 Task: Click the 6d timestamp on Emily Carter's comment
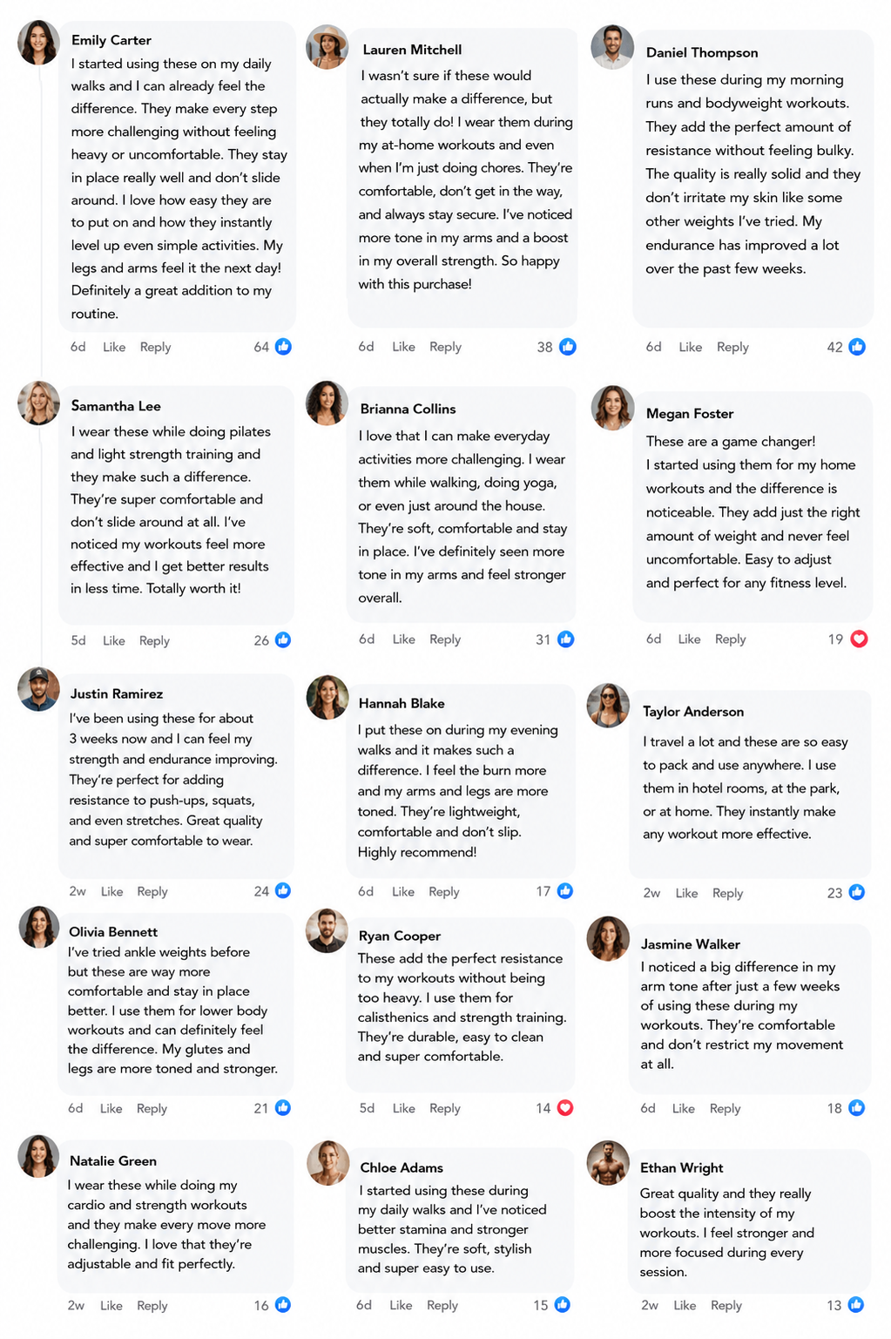tap(78, 347)
